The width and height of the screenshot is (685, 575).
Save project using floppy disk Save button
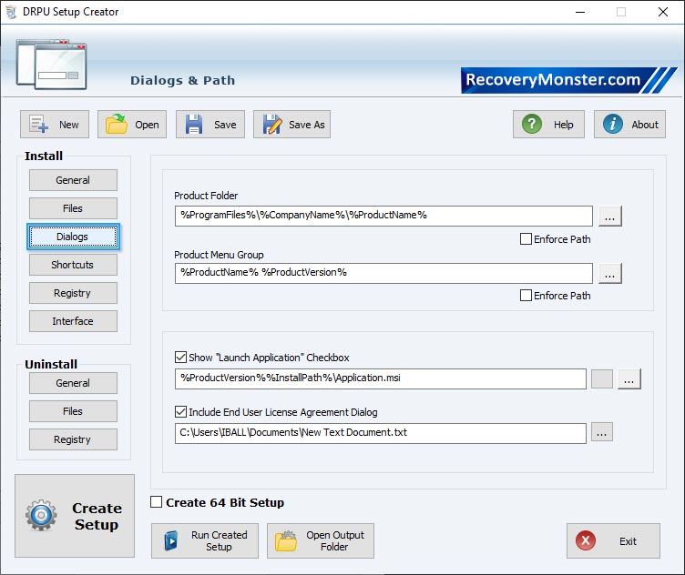(210, 125)
